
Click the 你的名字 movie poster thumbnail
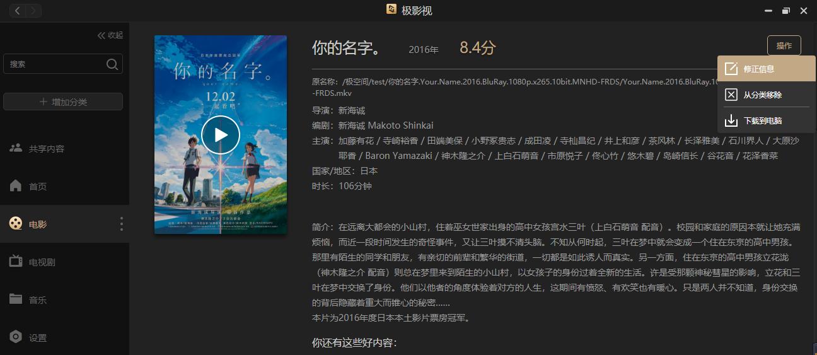[x=221, y=134]
